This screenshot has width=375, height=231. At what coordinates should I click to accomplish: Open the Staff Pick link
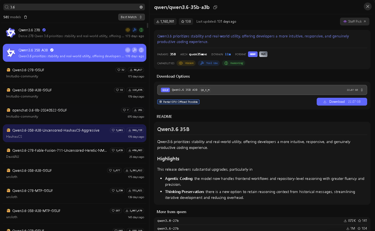pyautogui.click(x=355, y=22)
